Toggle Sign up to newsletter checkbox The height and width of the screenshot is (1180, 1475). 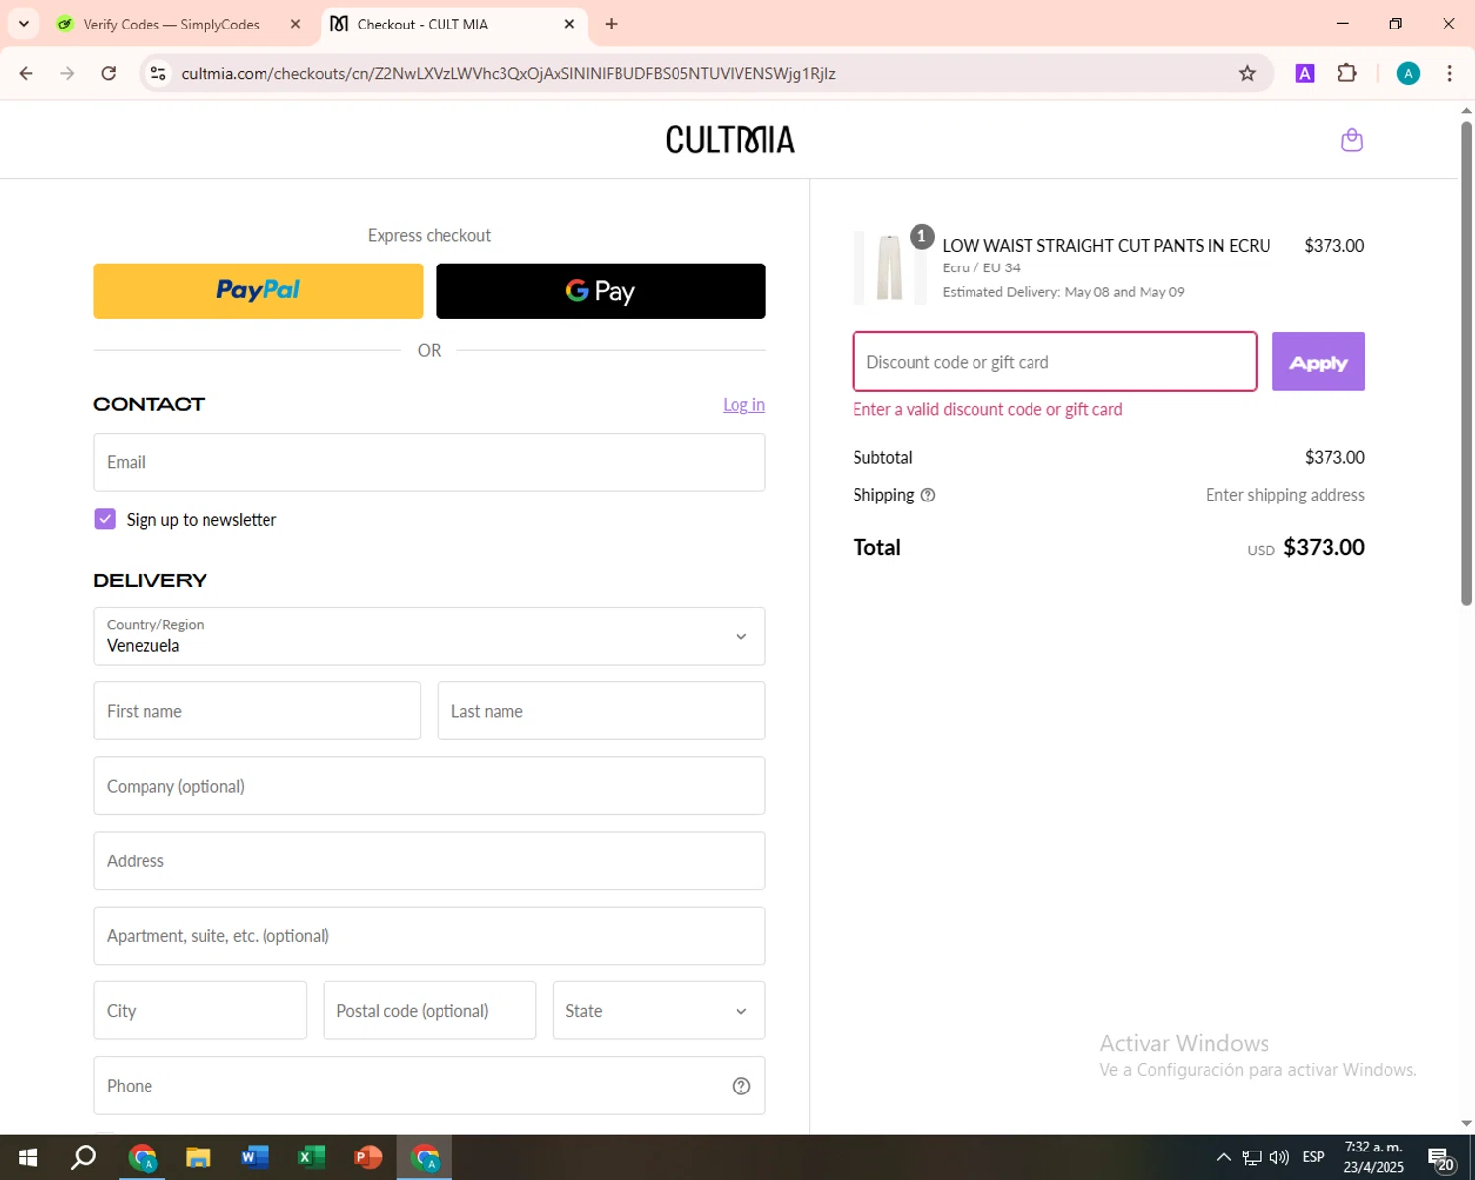point(105,519)
